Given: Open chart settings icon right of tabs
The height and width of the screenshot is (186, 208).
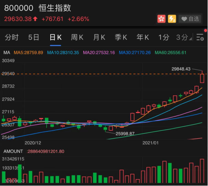Looking at the screenshot, I should tap(200, 37).
